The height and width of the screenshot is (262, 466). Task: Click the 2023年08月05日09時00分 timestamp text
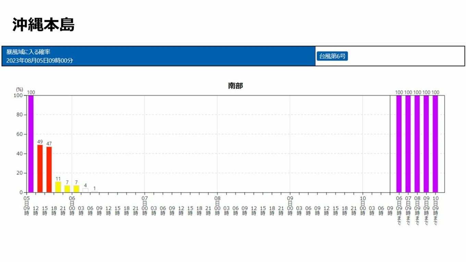40,61
